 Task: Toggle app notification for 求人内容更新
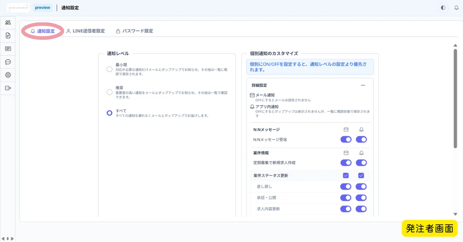[x=361, y=209]
